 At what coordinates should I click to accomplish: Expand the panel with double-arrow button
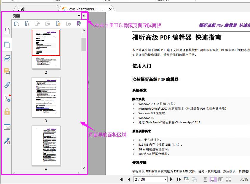[79, 16]
